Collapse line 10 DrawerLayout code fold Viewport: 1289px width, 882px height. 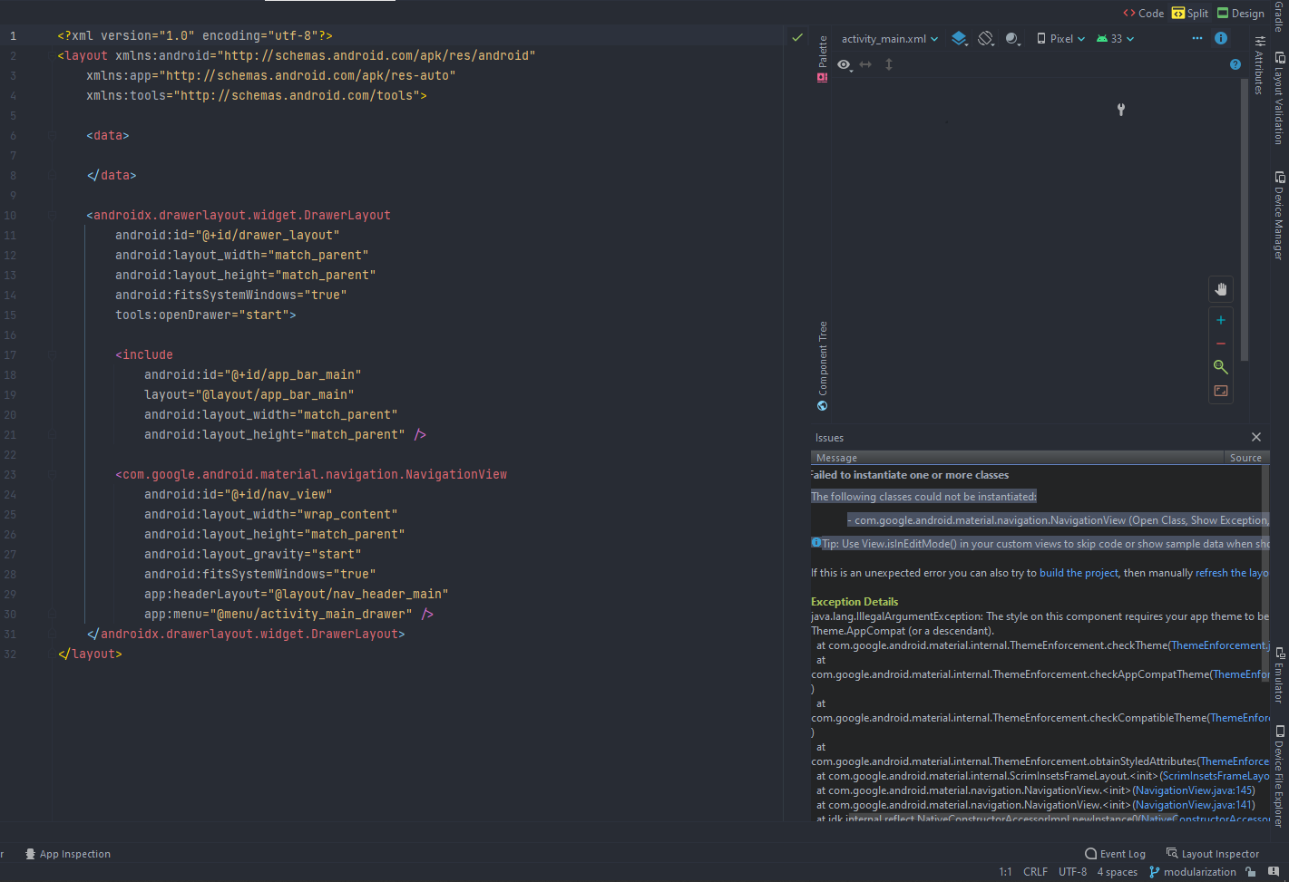point(51,215)
